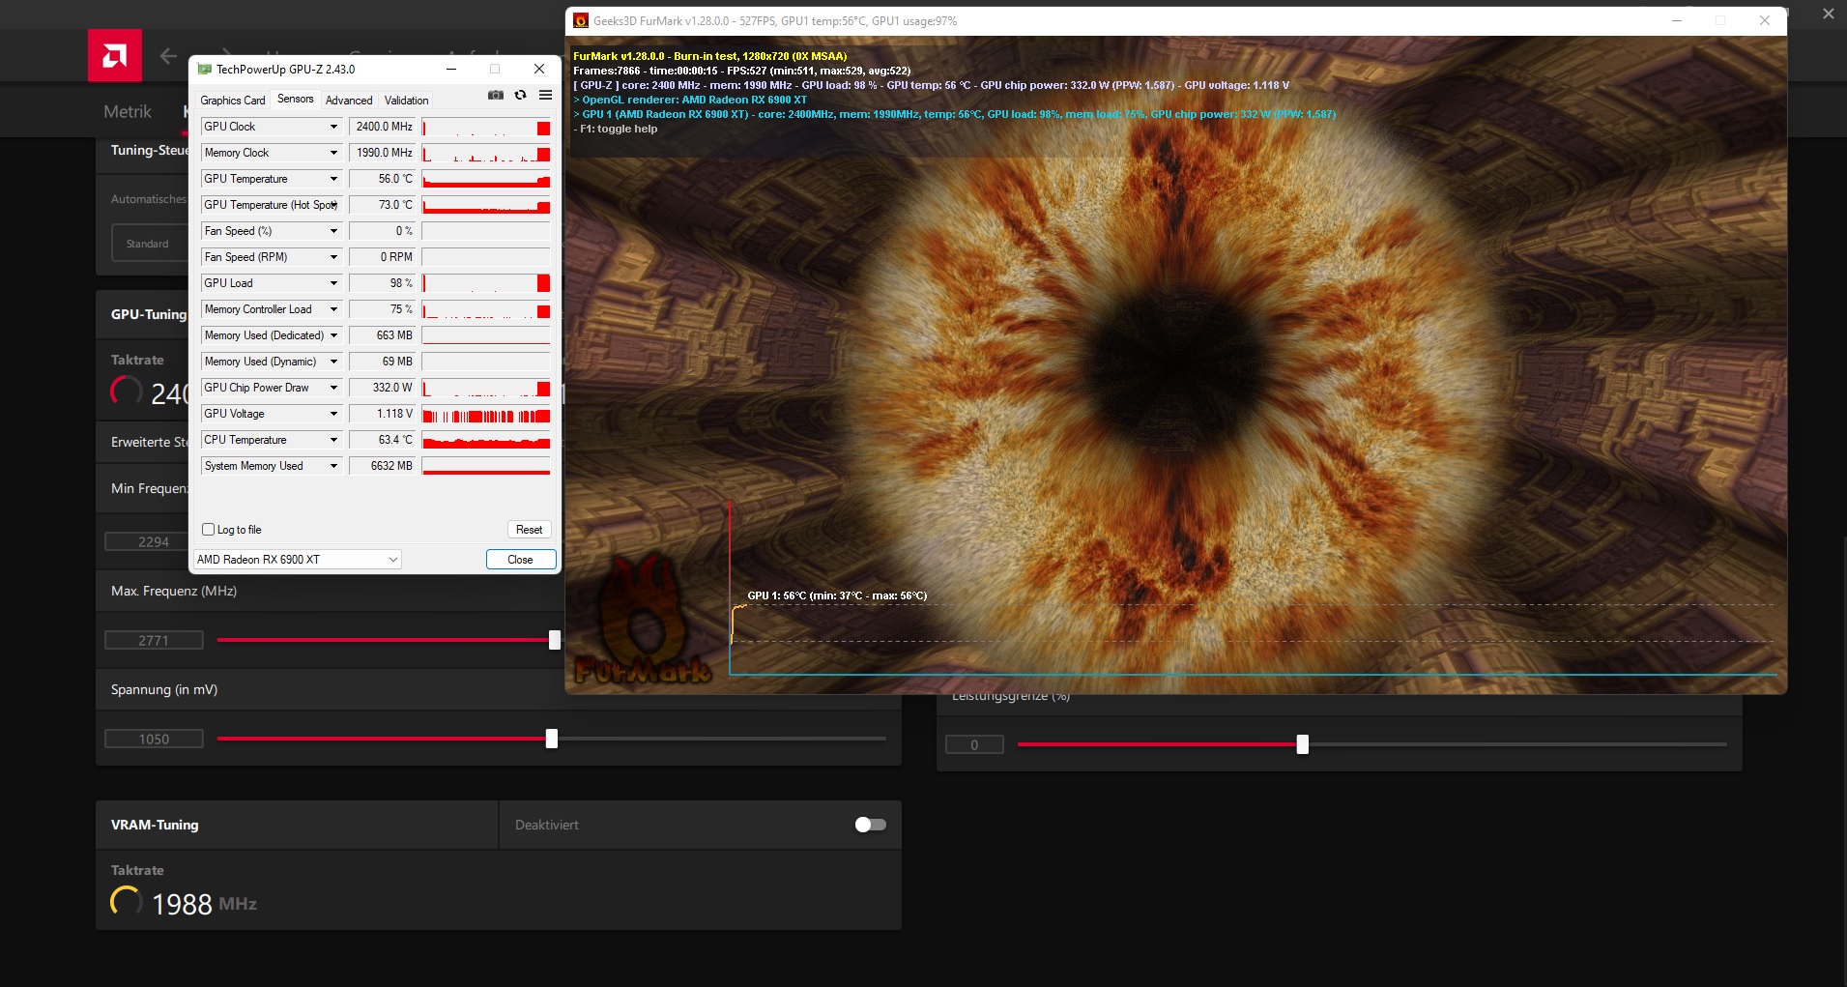Screen dimensions: 1847x987
Task: Open the GPU-Z hamburger menu
Action: (545, 95)
